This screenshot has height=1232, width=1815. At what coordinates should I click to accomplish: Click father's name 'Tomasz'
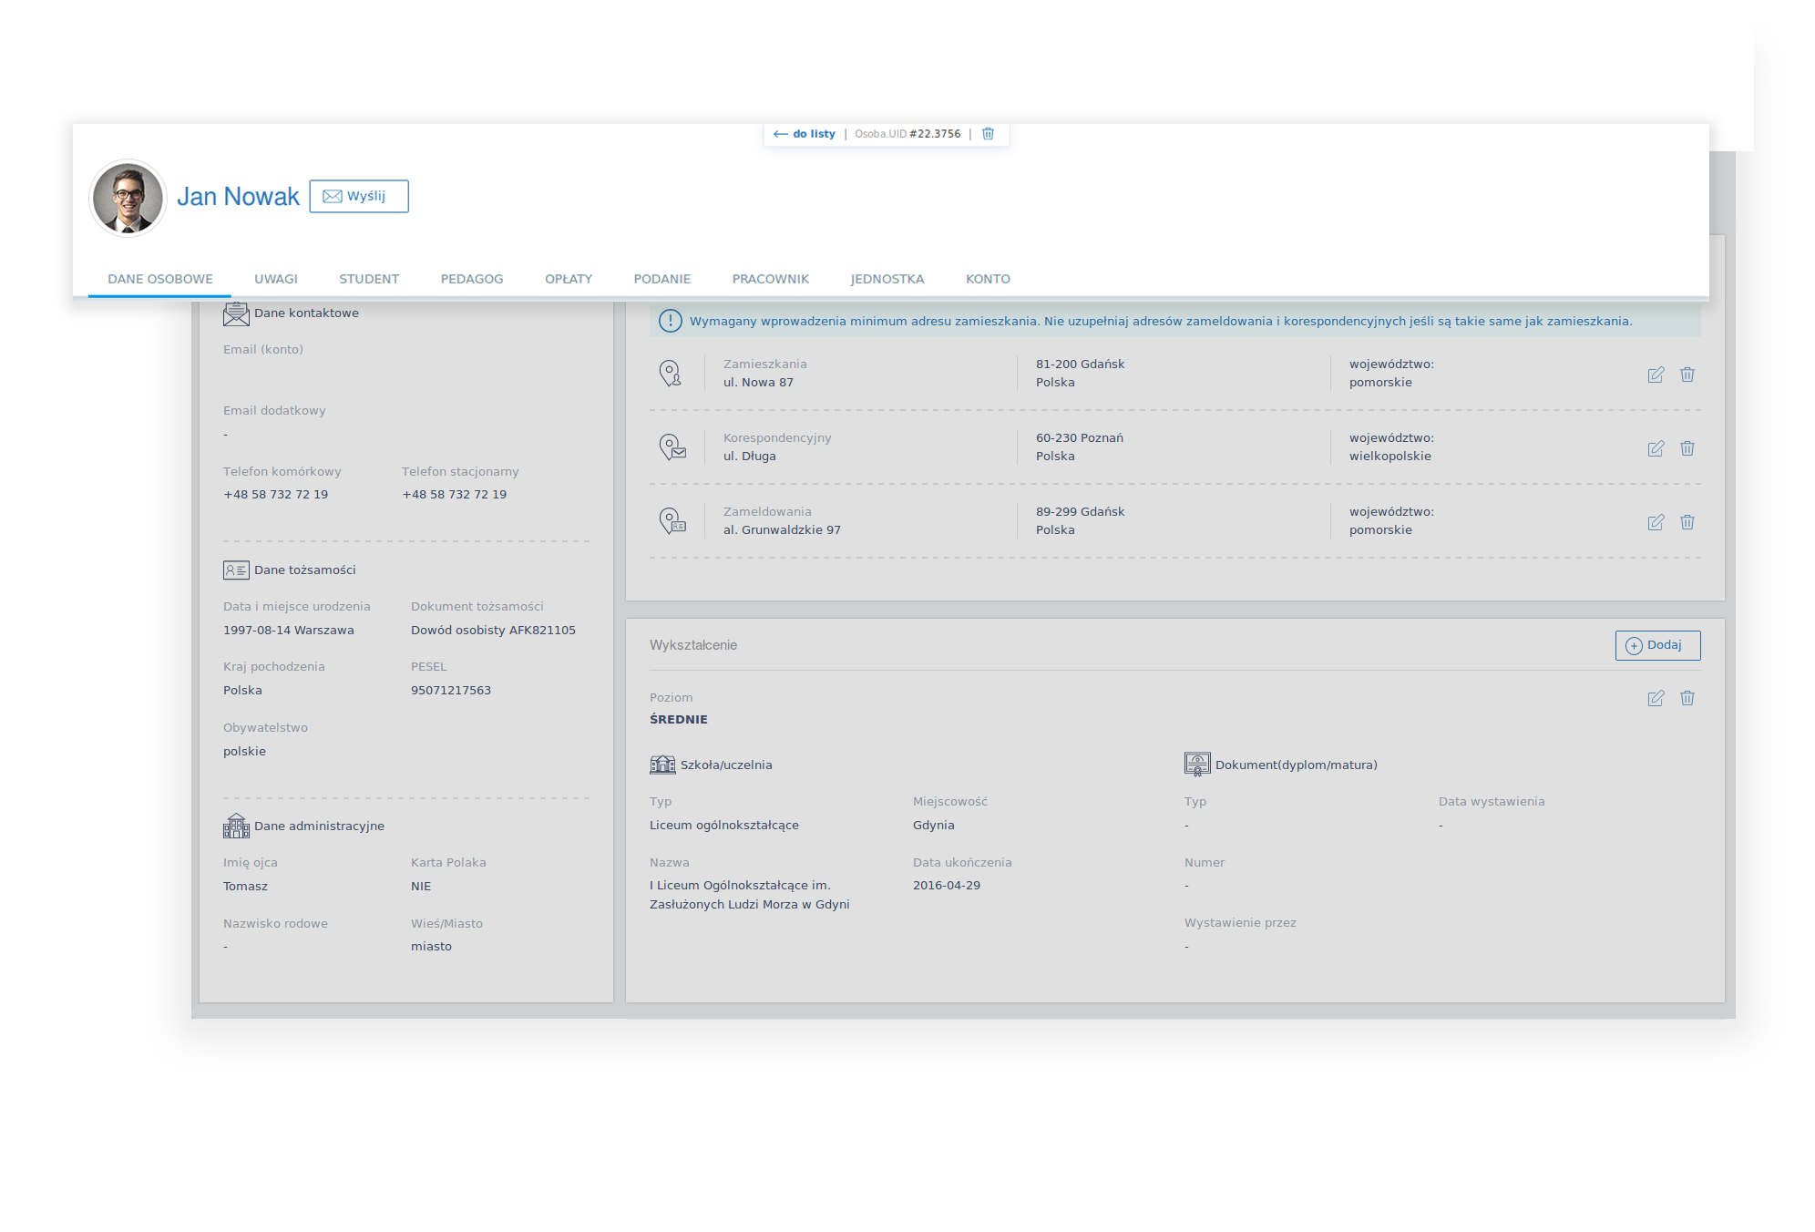tap(246, 887)
